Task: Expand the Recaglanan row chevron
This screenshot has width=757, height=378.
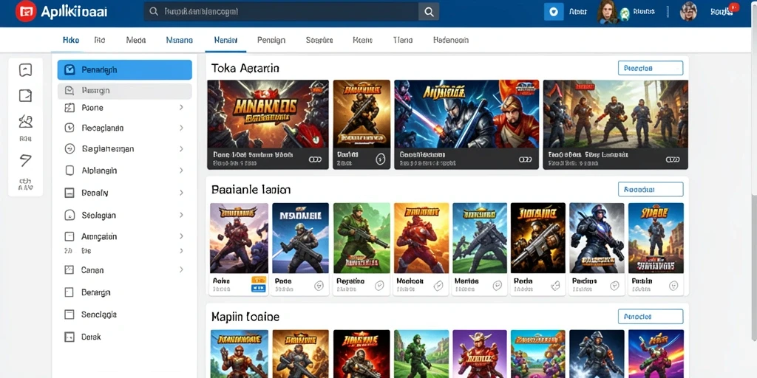Action: pos(181,128)
